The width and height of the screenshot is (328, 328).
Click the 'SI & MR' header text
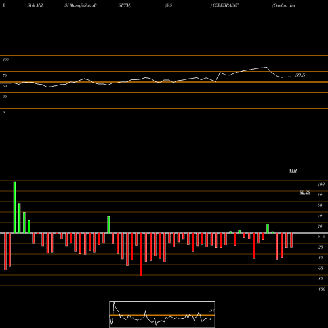[35, 5]
